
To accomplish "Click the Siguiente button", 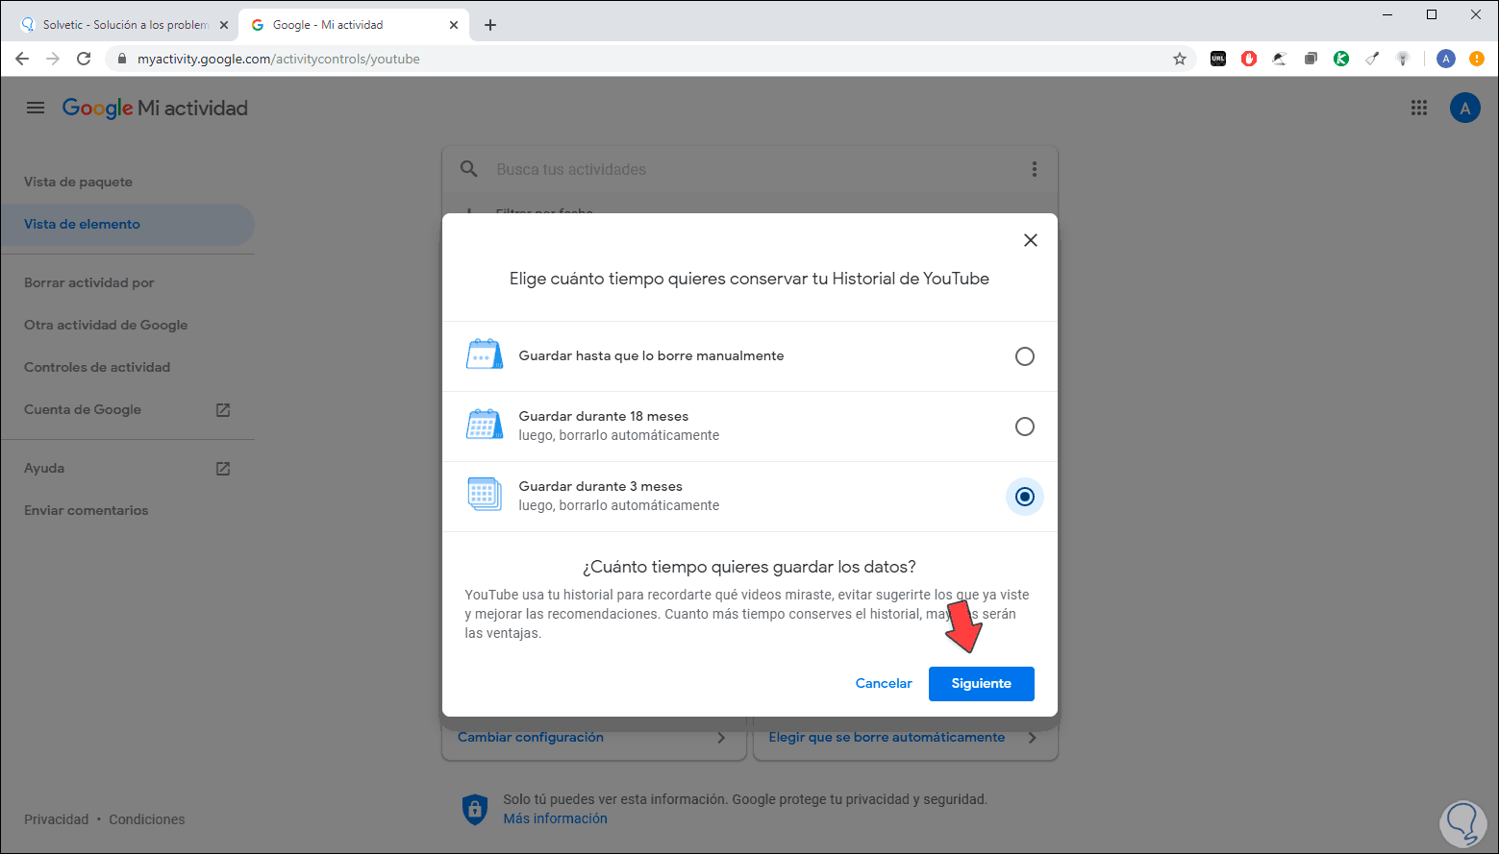I will (x=982, y=684).
